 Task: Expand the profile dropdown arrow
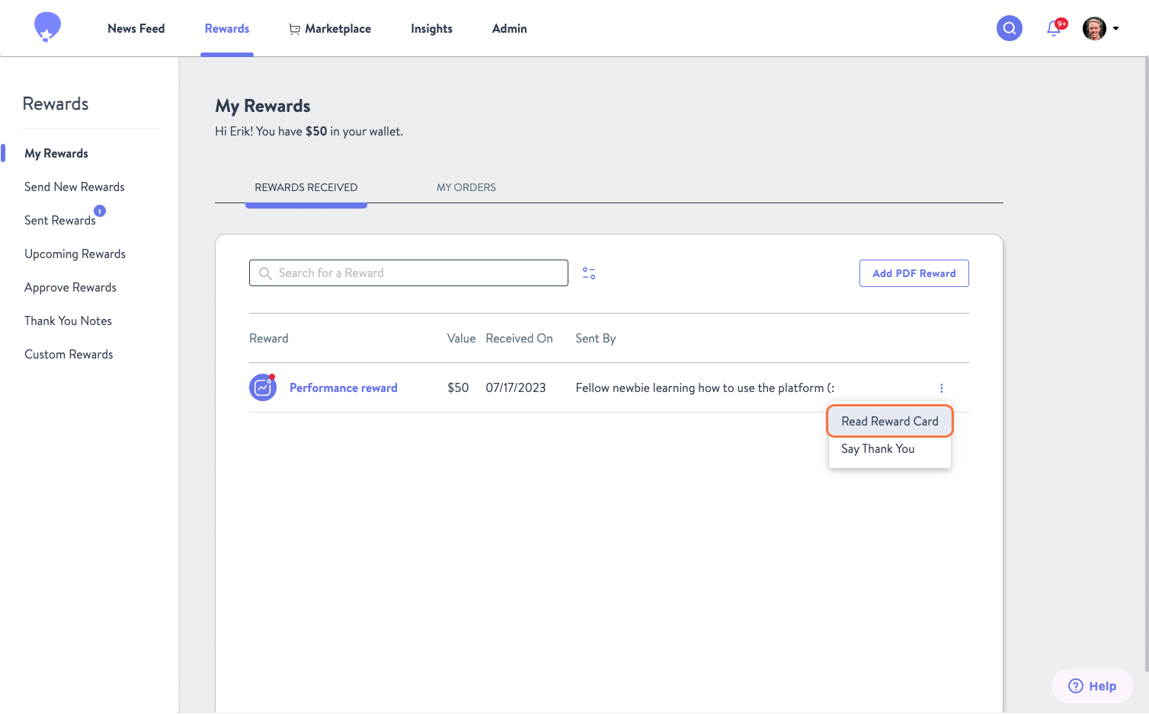tap(1116, 29)
